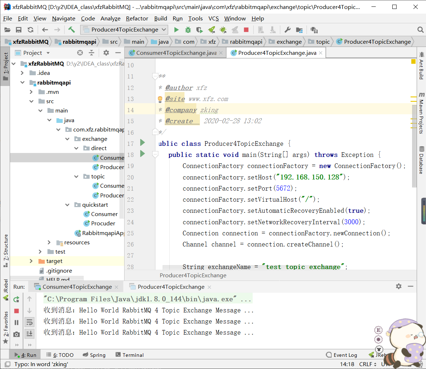Collapse the direct package node
Viewport: 426px width, 369px height.
pos(76,148)
